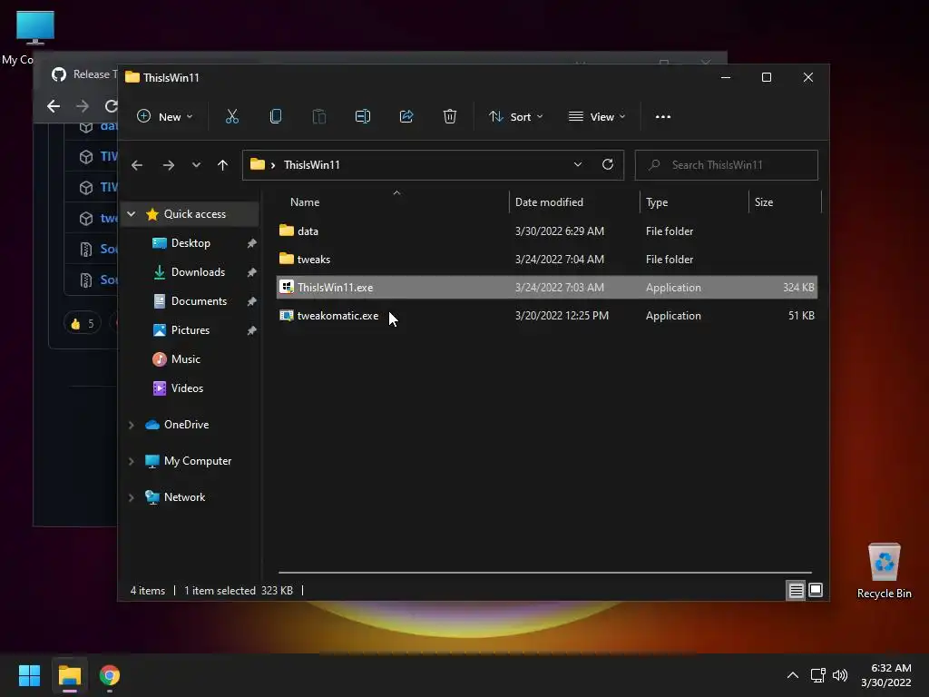
Task: Unpin icon beside Desktop
Action: 252,243
